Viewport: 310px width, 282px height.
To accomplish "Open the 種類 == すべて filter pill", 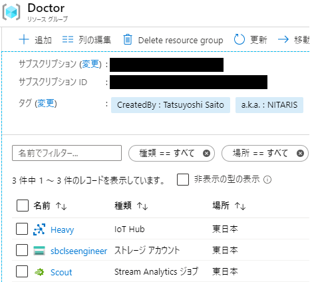I will [x=172, y=153].
